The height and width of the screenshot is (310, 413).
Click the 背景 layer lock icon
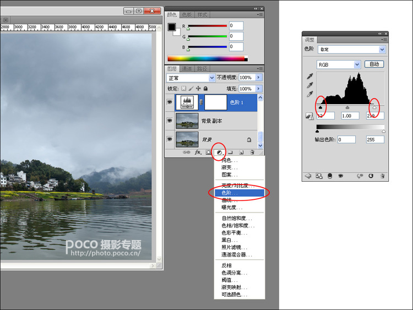point(249,140)
